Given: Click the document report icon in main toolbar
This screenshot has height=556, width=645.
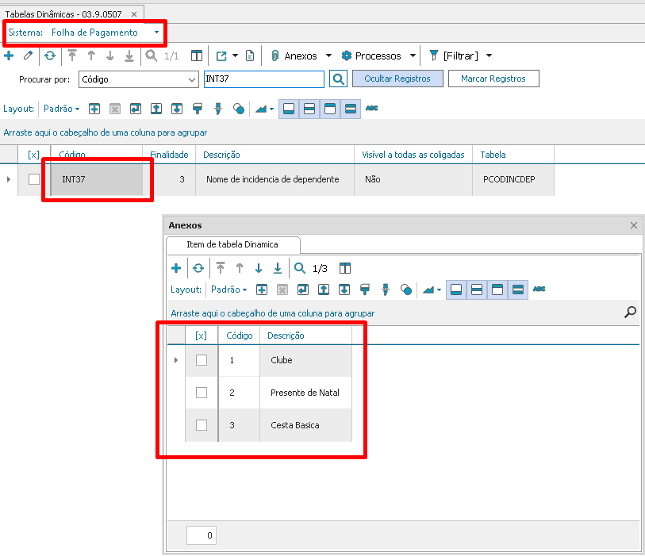Looking at the screenshot, I should (250, 56).
